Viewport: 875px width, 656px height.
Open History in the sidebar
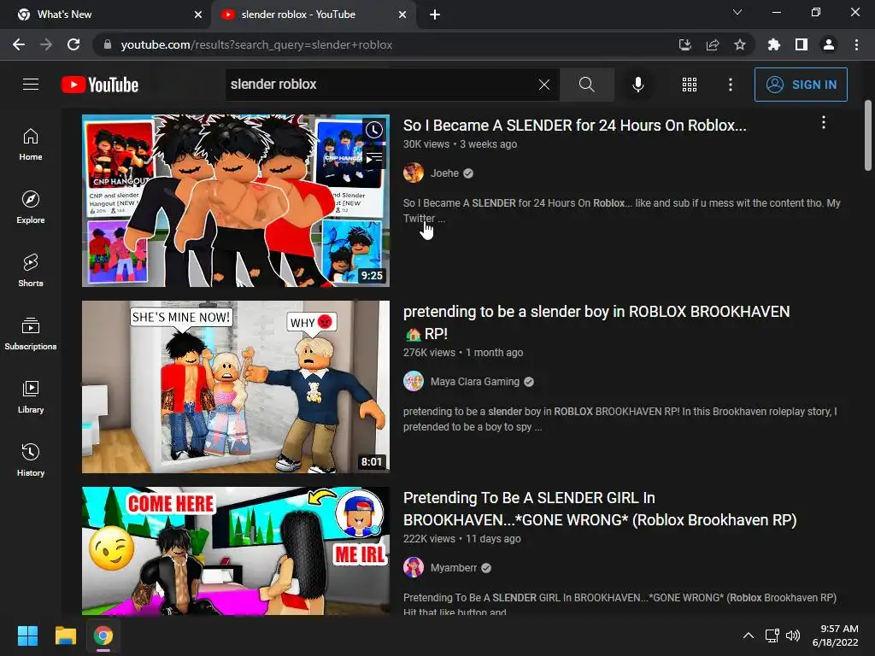pyautogui.click(x=31, y=460)
